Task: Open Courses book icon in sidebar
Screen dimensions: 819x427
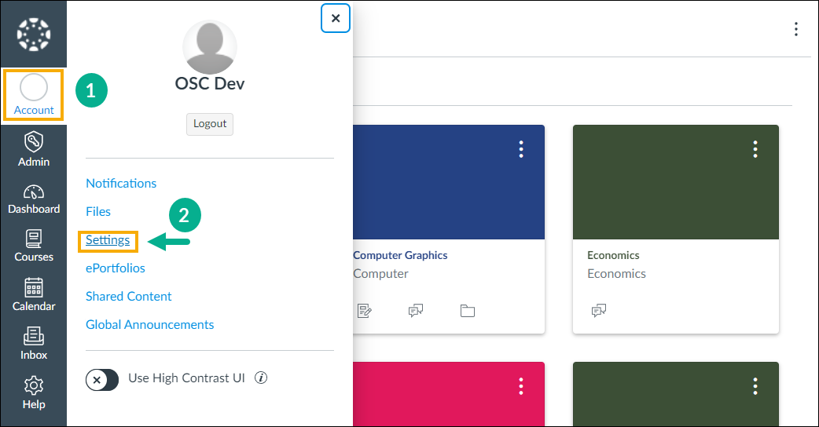Action: click(x=34, y=239)
